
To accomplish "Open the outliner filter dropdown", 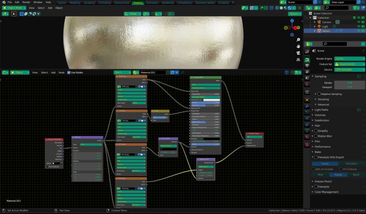I will point(356,8).
